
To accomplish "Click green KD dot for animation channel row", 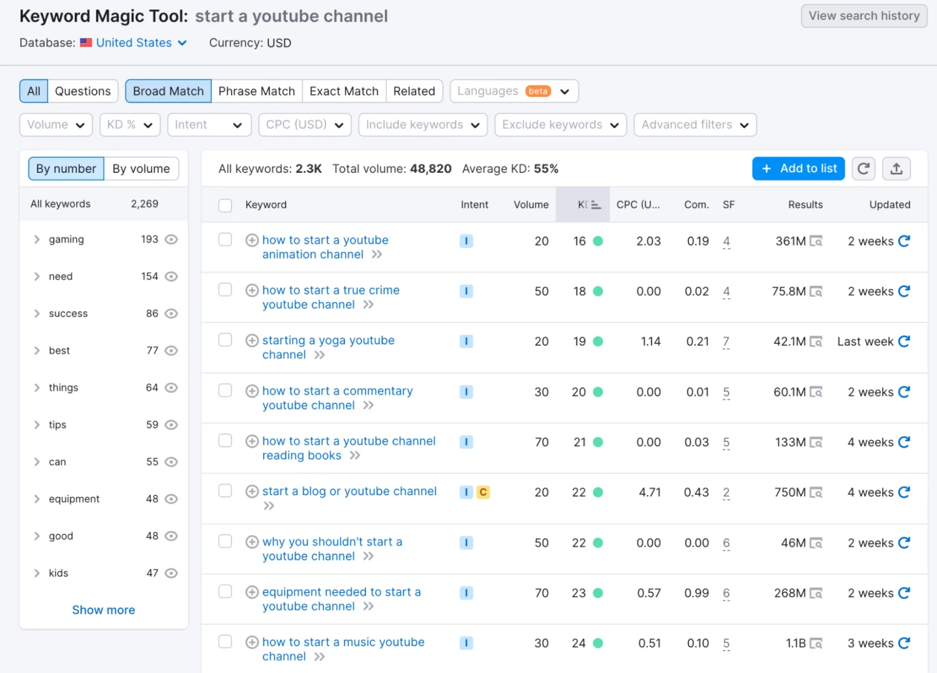I will pos(598,241).
